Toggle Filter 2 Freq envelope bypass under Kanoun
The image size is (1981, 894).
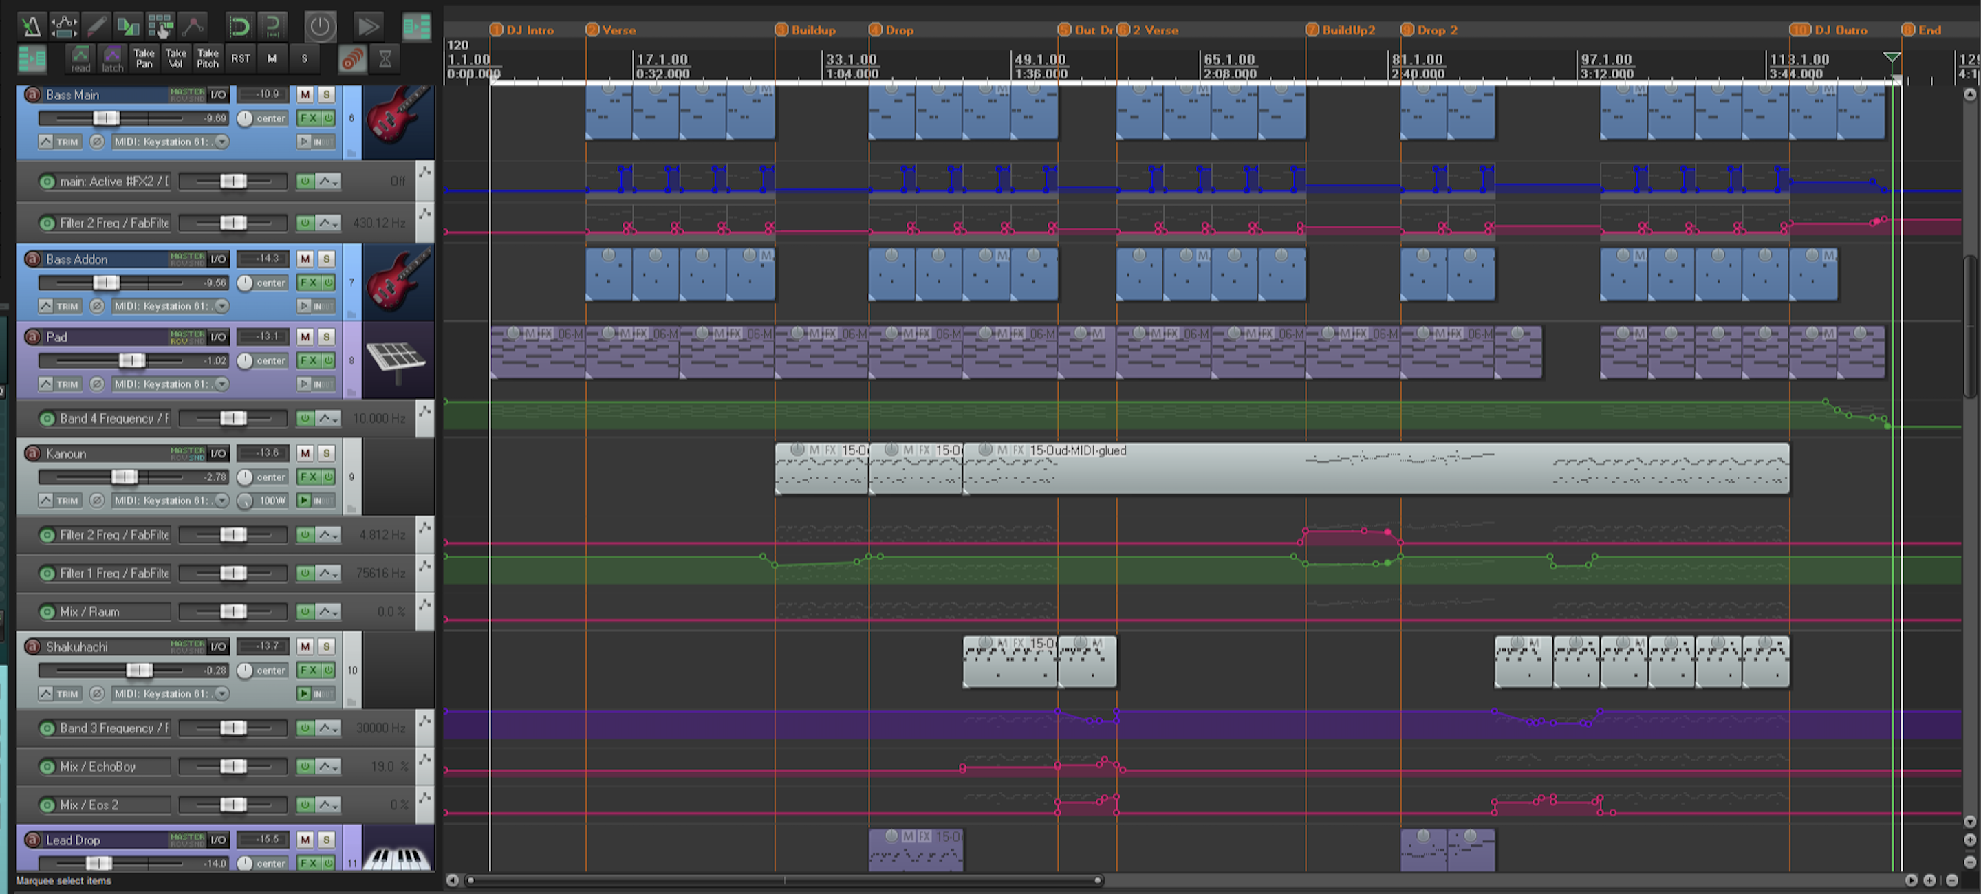click(x=305, y=534)
